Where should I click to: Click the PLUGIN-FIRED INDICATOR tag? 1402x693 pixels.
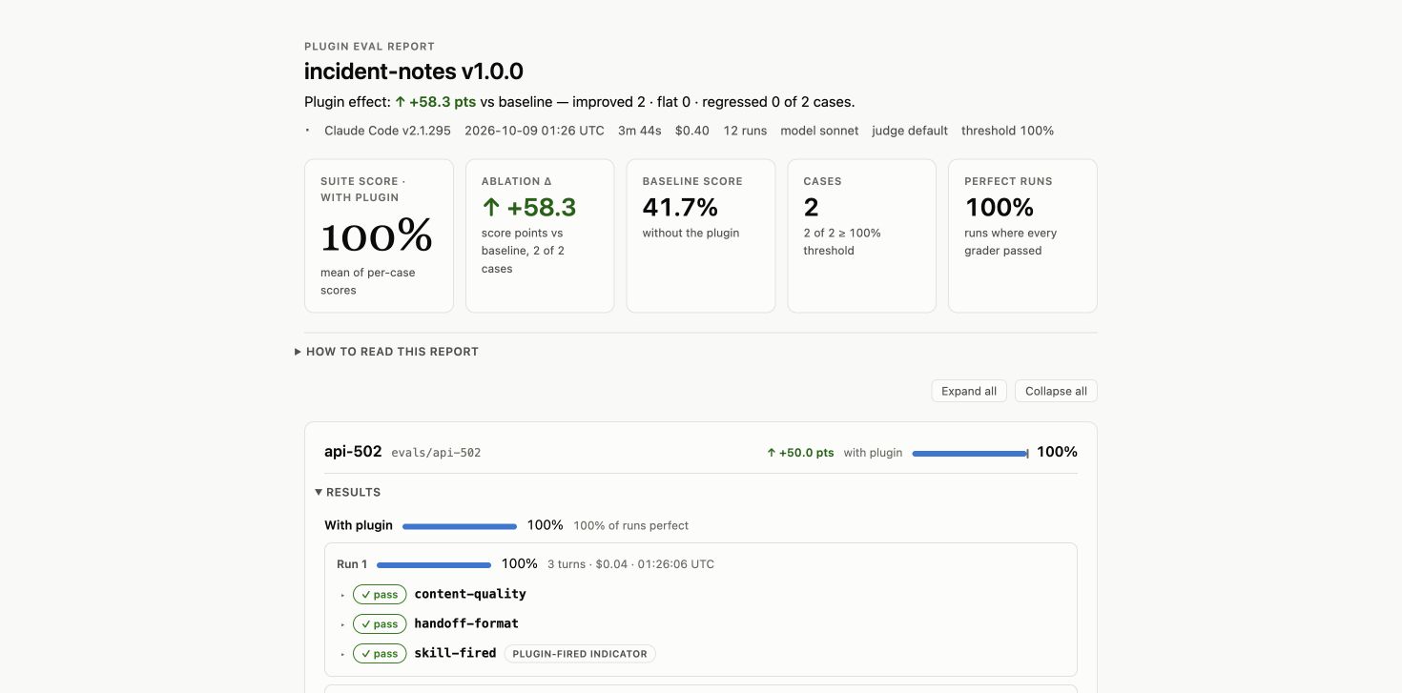(x=580, y=654)
